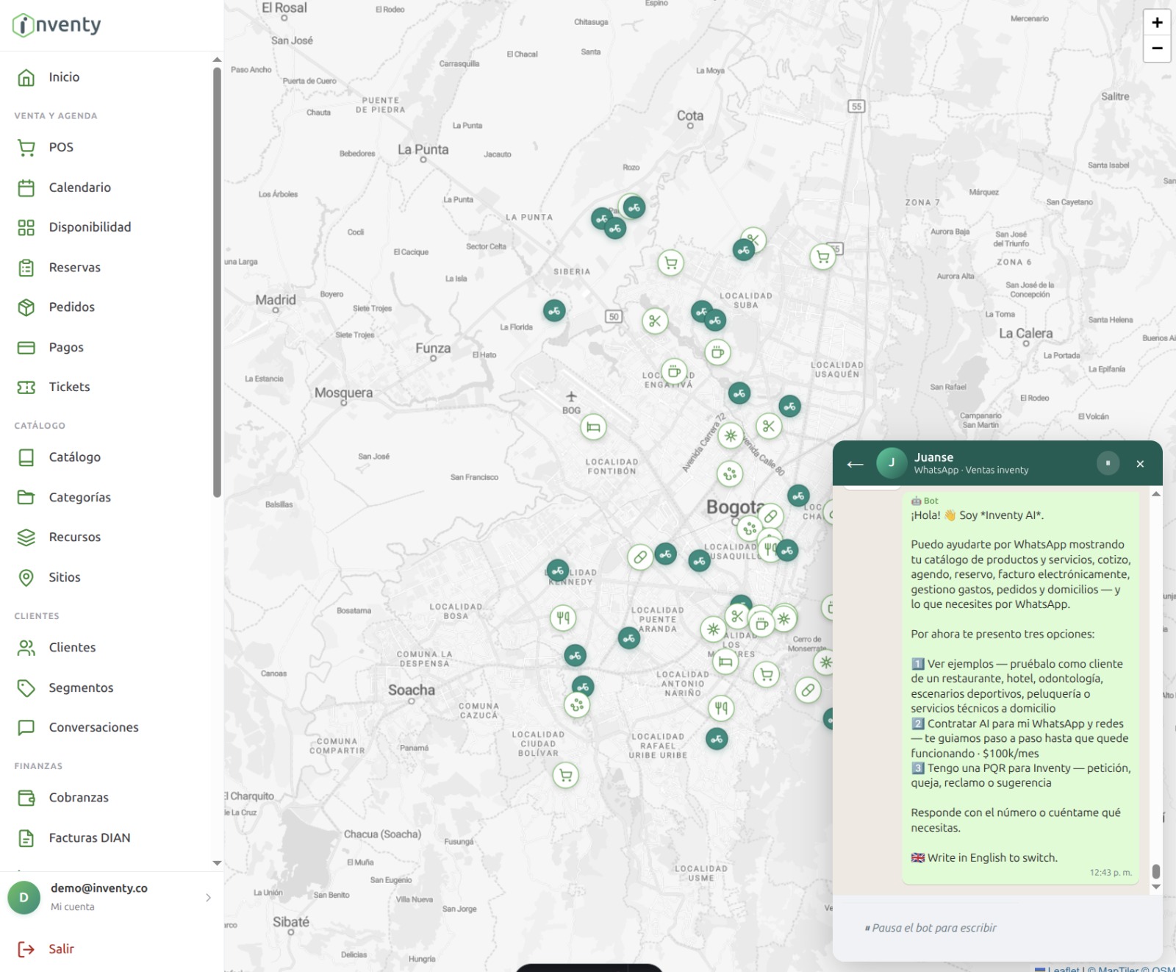The height and width of the screenshot is (972, 1176).
Task: Click the sidebar scrollbar thumb
Action: tap(217, 282)
